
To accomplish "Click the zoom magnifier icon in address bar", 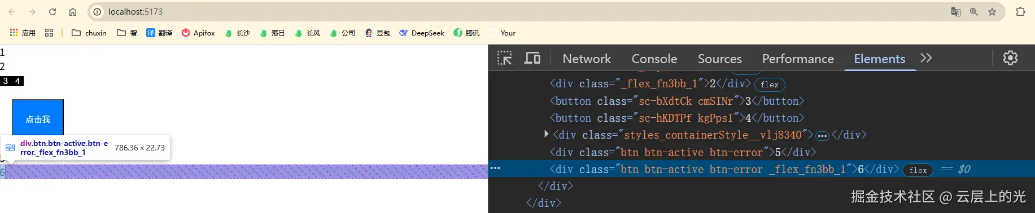I will 974,12.
